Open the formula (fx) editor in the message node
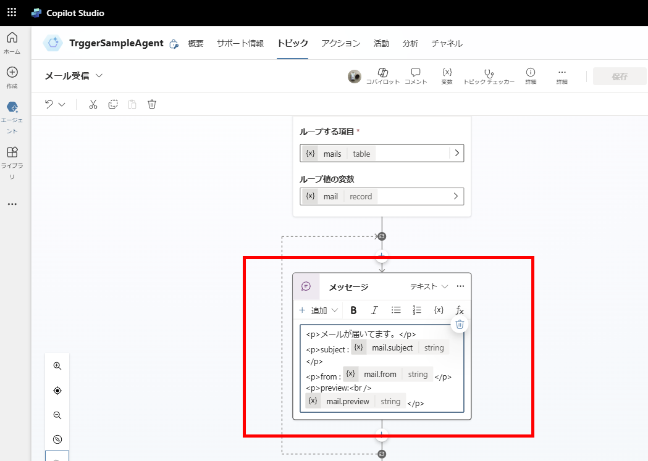The width and height of the screenshot is (648, 461). 460,310
